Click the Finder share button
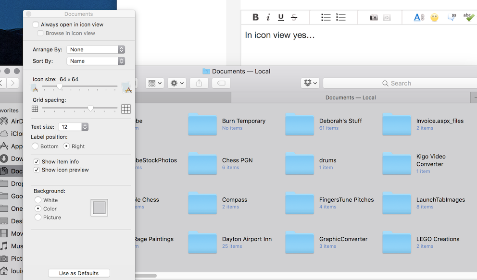Image resolution: width=477 pixels, height=280 pixels. click(x=199, y=83)
